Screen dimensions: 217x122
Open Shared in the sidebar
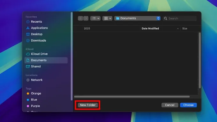click(x=46, y=66)
